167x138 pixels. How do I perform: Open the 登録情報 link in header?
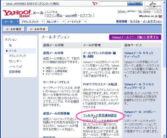pyautogui.click(x=71, y=15)
